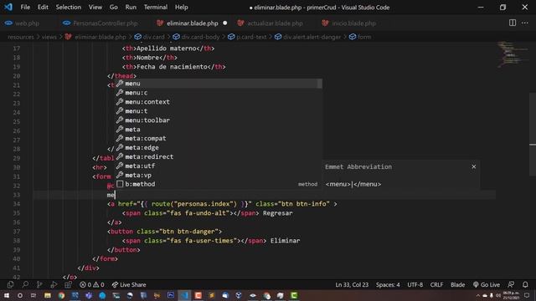
Task: Open the Help menu
Action: pyautogui.click(x=182, y=8)
